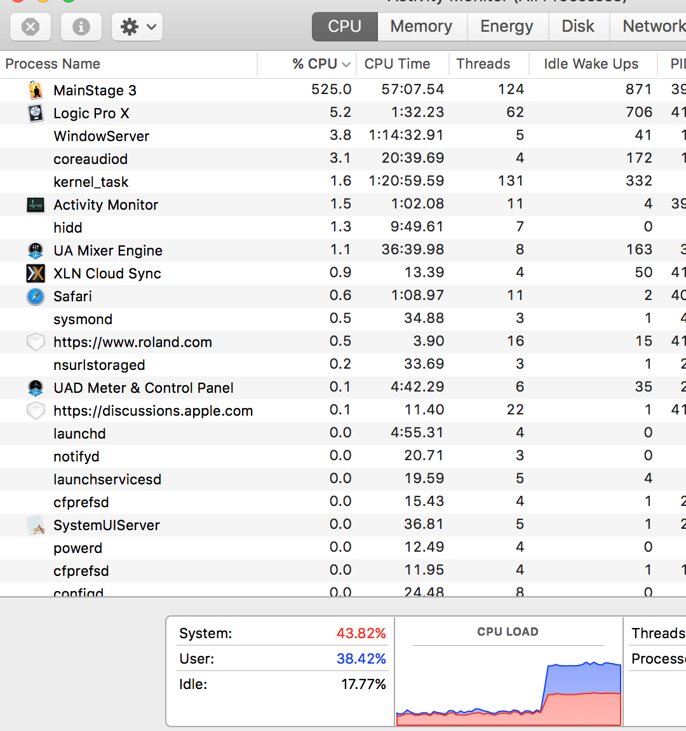Sort processes by the Threads column
The height and width of the screenshot is (731, 686).
[483, 64]
